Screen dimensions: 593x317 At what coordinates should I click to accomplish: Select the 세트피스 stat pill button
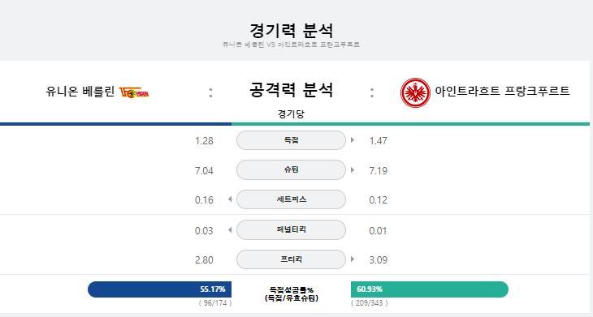point(291,199)
